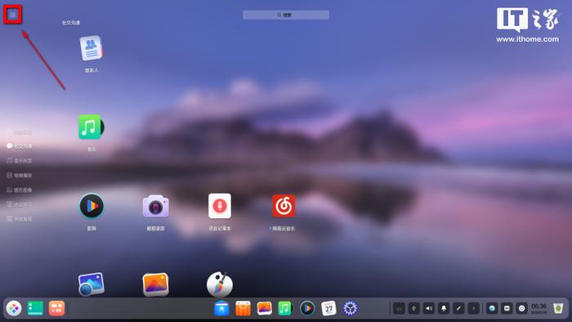The image size is (572, 322).
Task: Click the blue round icon in the tray
Action: pos(492,308)
